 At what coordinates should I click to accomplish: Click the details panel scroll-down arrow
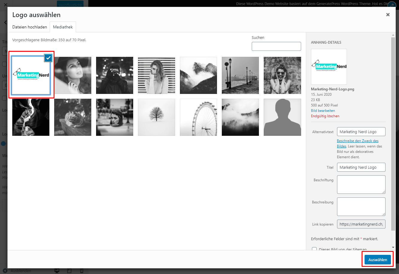coord(393,247)
